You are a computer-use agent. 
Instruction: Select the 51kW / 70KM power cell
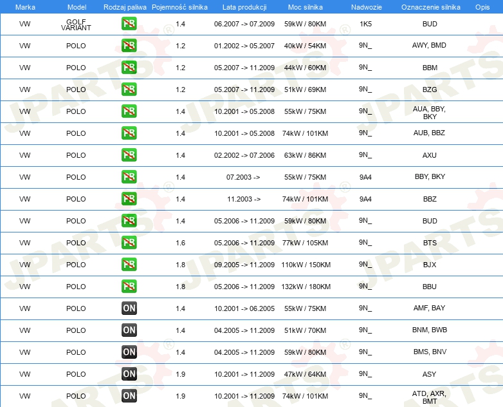305,330
